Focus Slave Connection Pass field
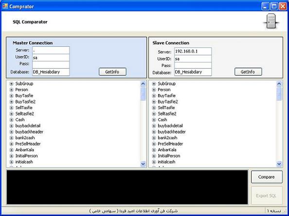The image size is (289, 216). click(193, 65)
